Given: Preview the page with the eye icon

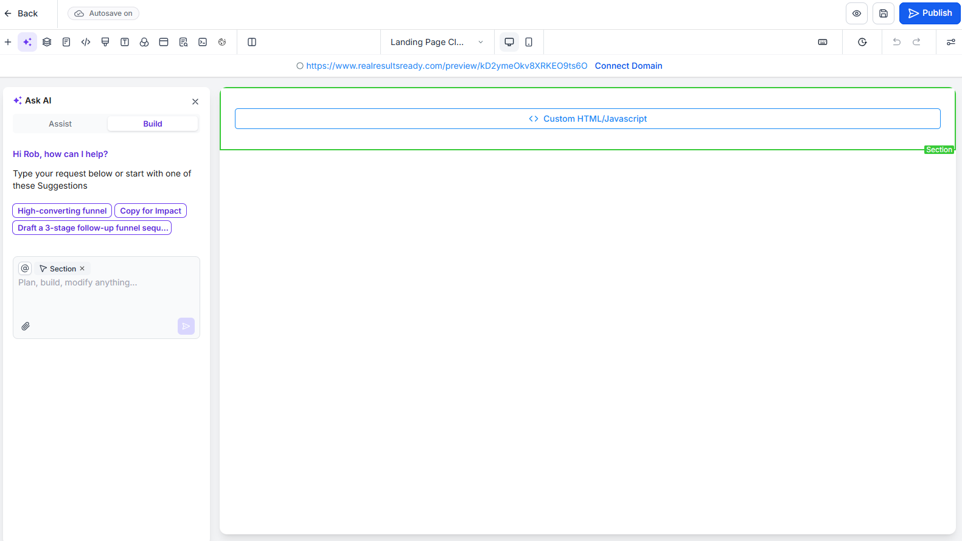Looking at the screenshot, I should pos(857,13).
